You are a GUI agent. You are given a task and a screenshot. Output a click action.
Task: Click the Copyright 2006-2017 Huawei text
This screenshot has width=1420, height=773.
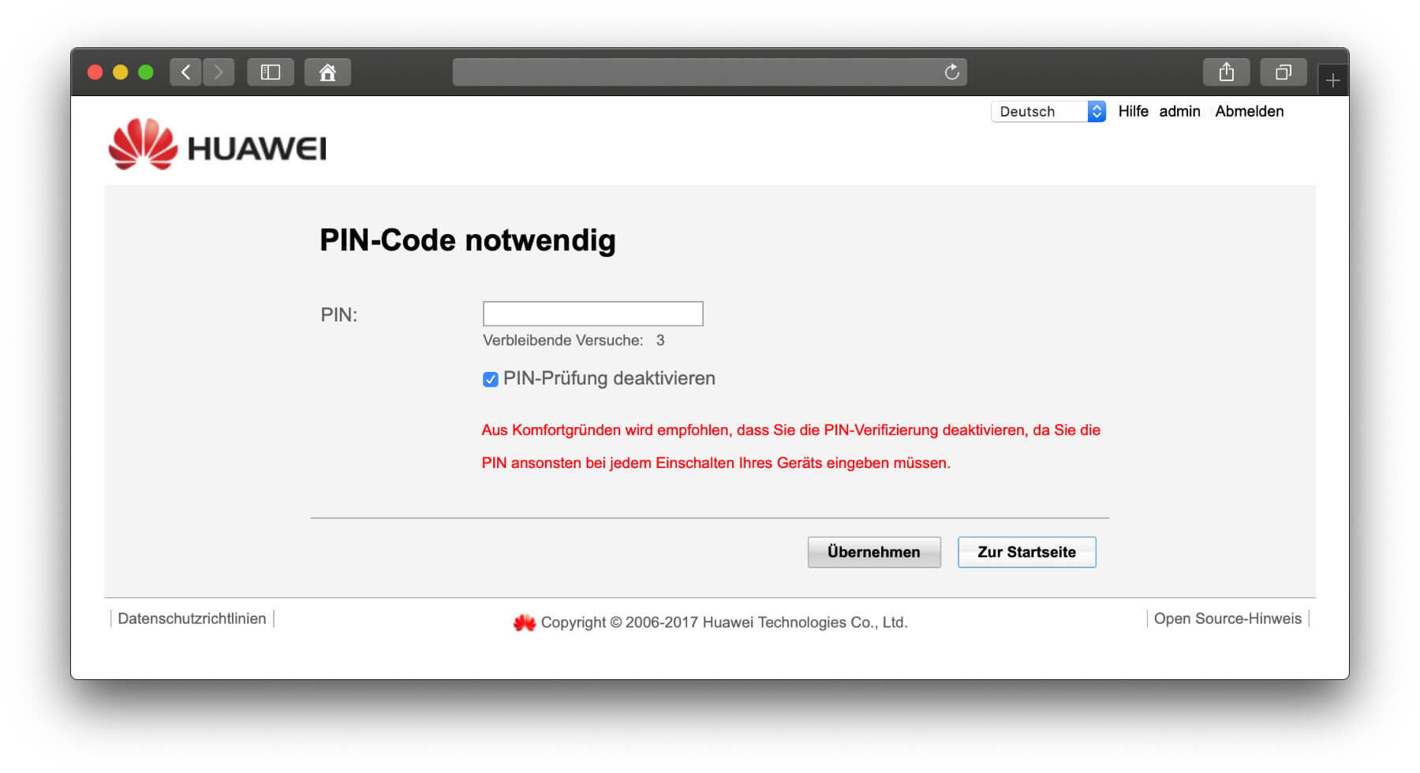pos(724,622)
